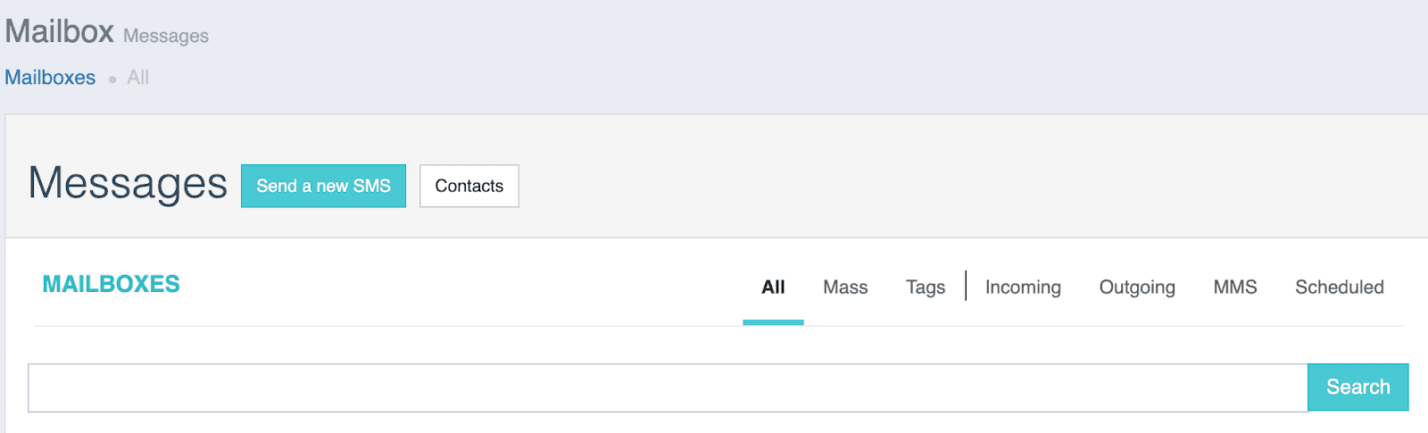Click the breadcrumb separator dot
The height and width of the screenshot is (433, 1428).
point(112,79)
